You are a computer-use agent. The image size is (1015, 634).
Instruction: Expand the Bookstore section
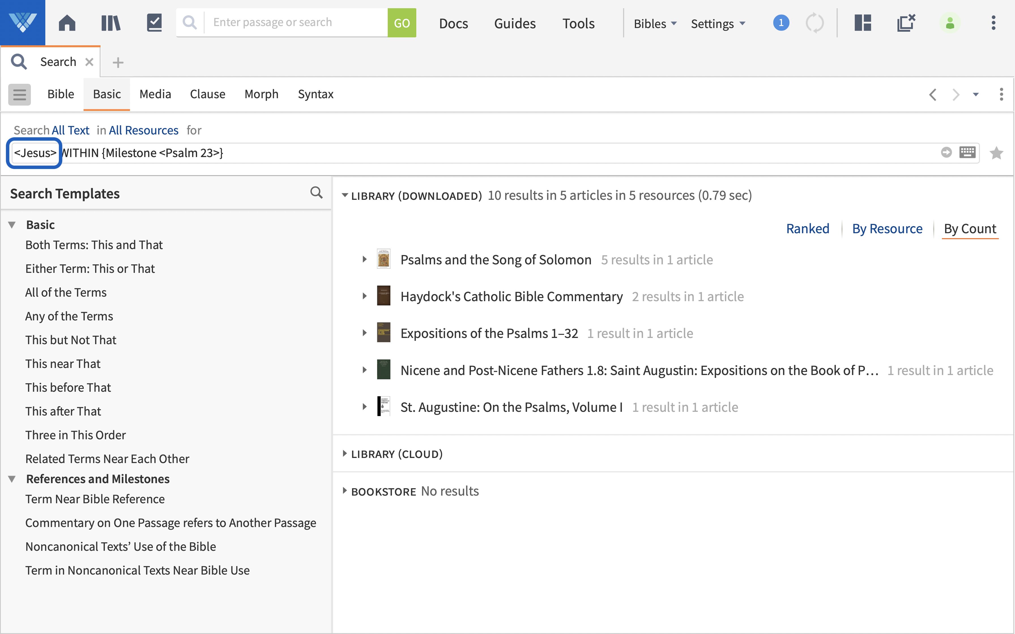[x=345, y=491]
